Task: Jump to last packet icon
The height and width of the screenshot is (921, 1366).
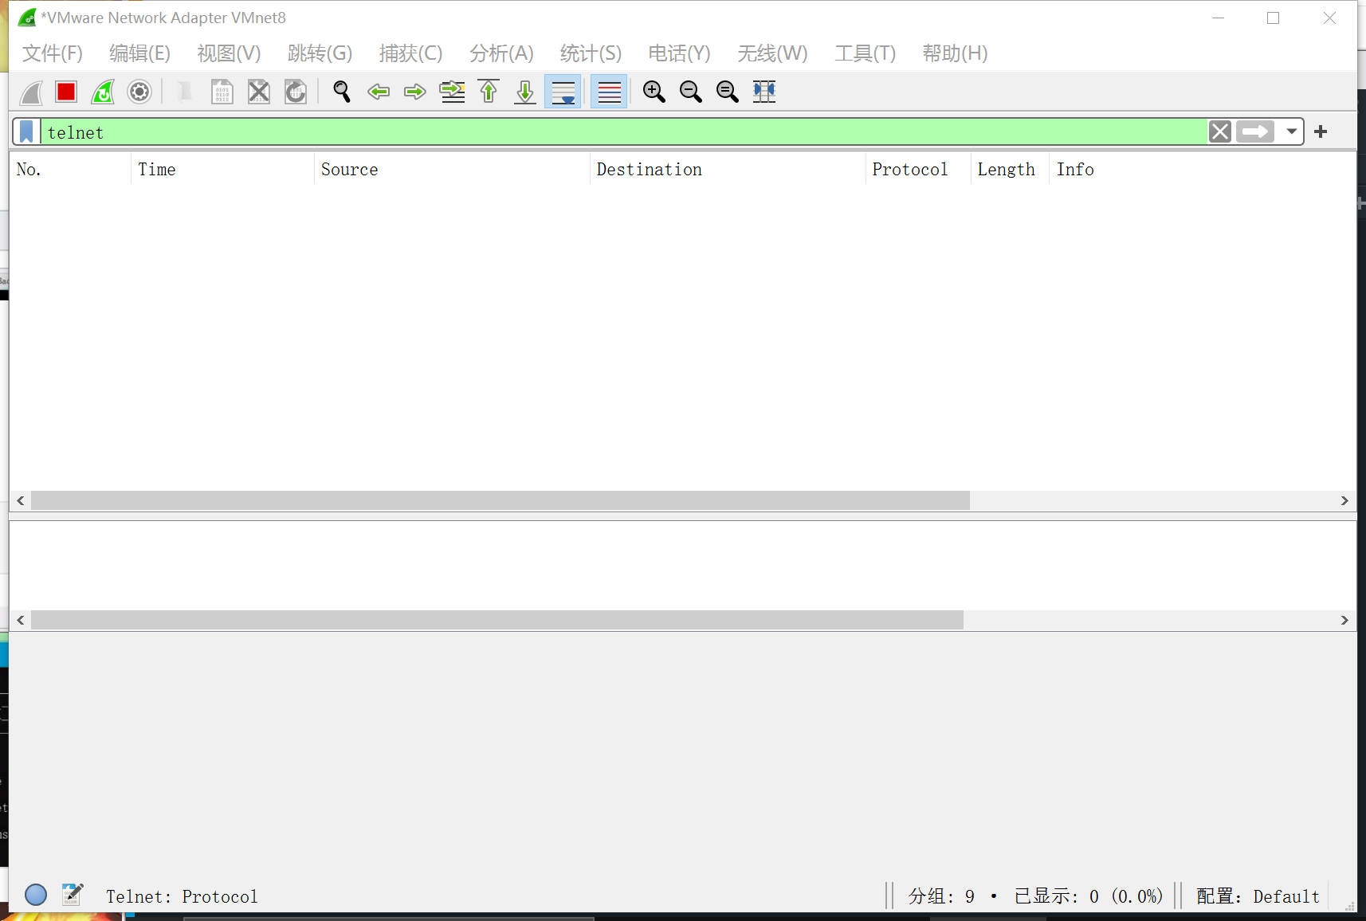Action: 525,92
